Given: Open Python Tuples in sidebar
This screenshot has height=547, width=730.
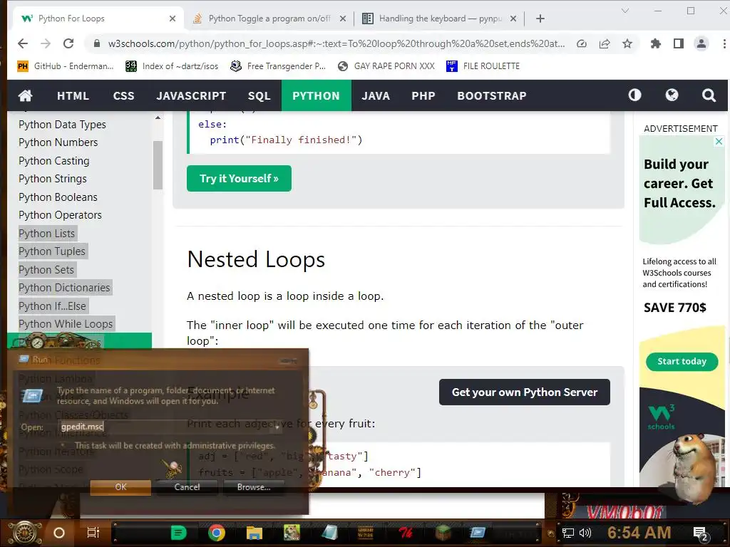Looking at the screenshot, I should [52, 251].
